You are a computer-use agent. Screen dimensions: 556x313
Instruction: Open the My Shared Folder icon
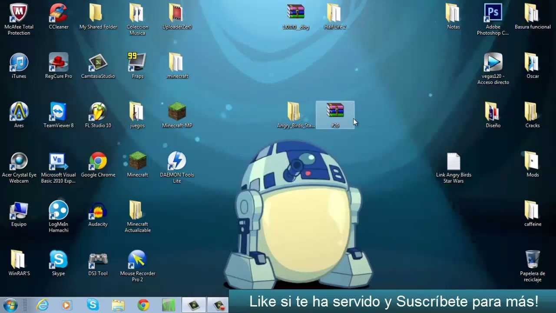(98, 17)
